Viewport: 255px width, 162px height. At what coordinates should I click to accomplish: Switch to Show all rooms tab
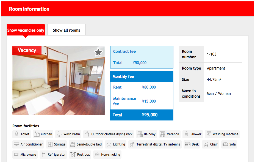[66, 30]
